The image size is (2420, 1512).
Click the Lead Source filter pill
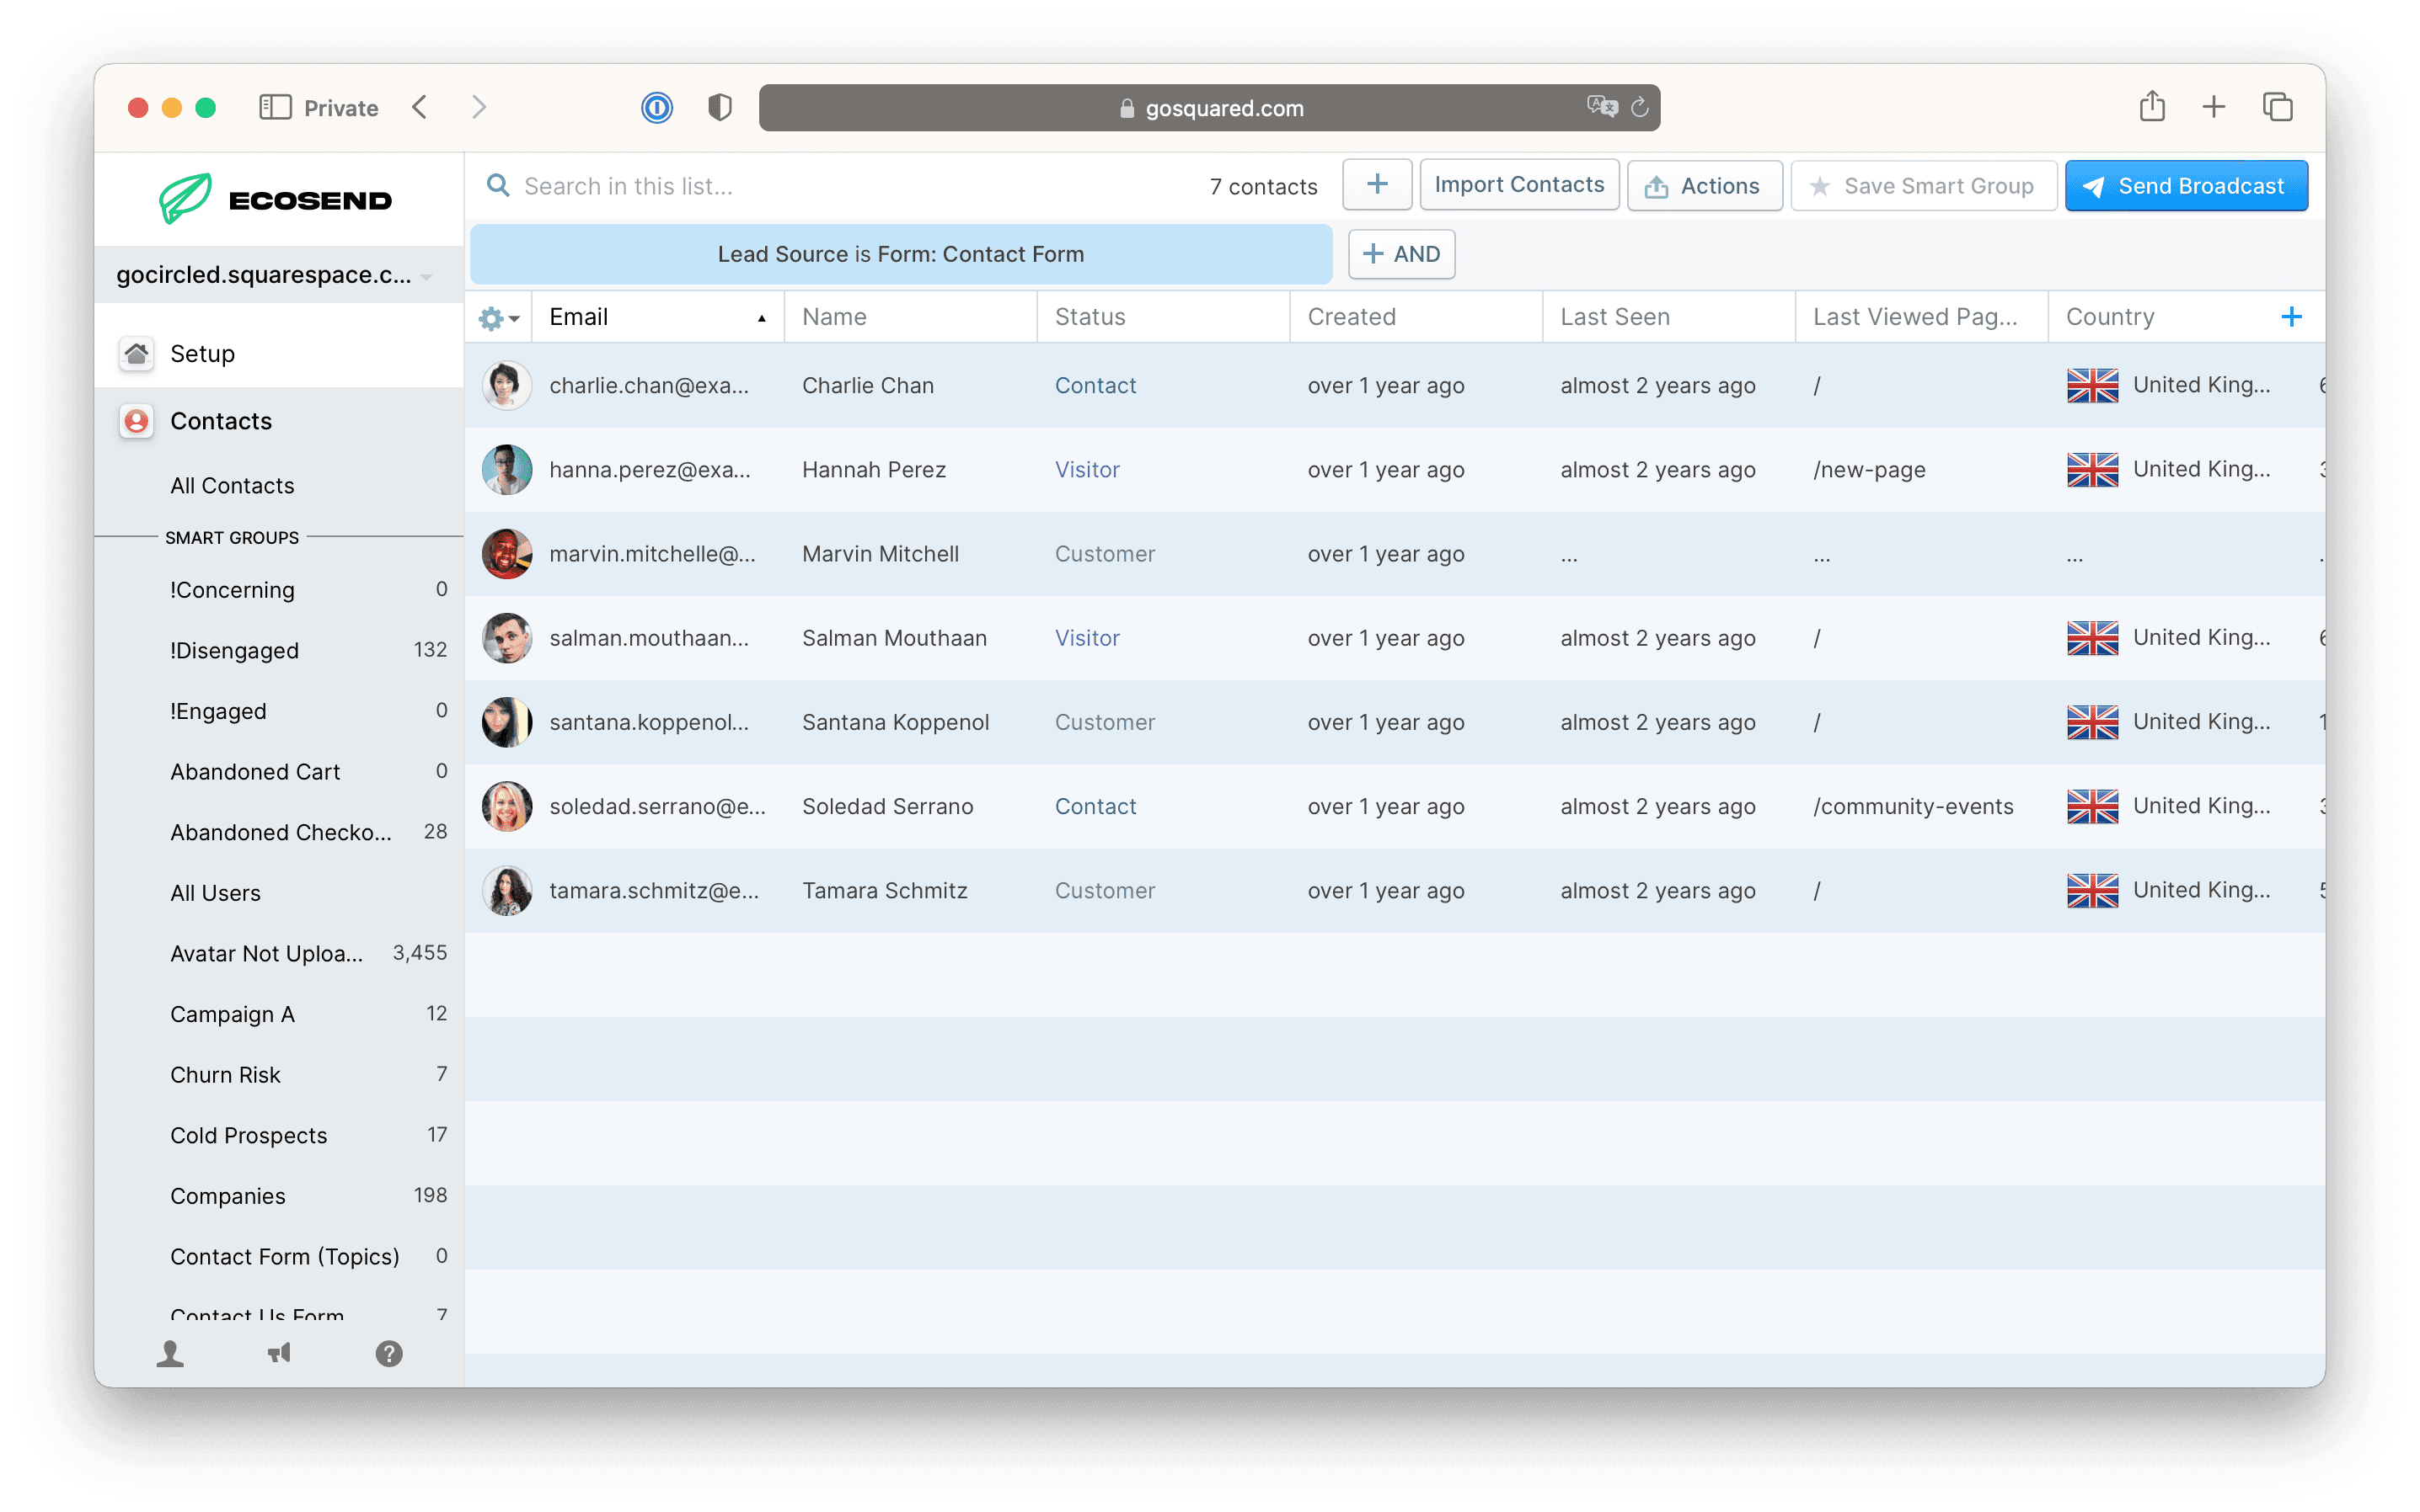[900, 254]
